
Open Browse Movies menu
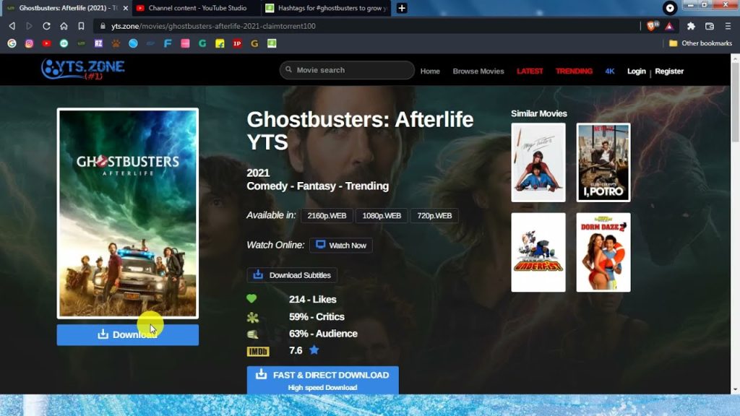(x=478, y=71)
